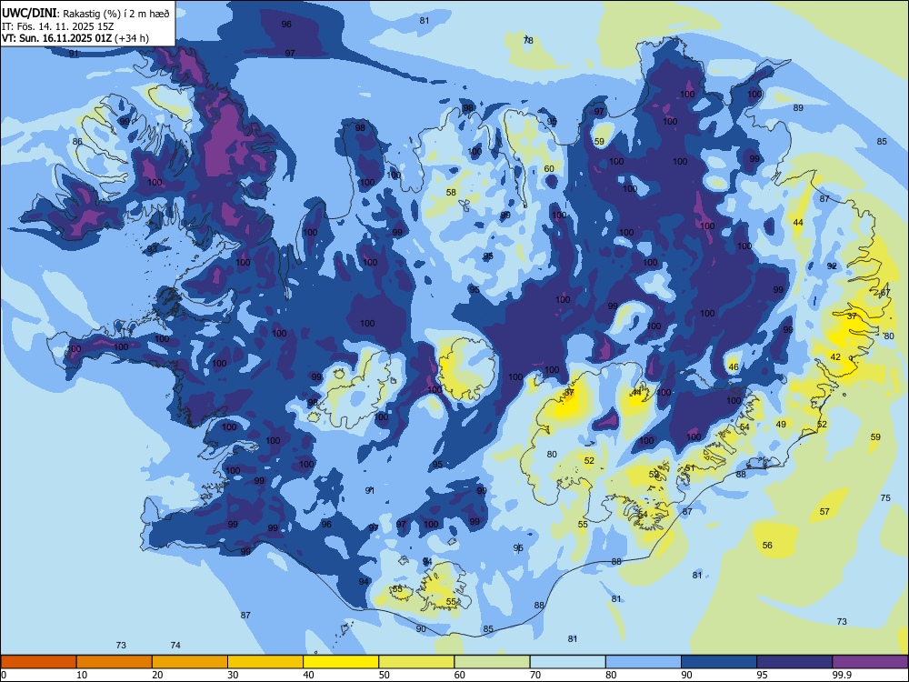This screenshot has height=682, width=909.
Task: Click the humidity value 46 on the map
Action: click(734, 367)
